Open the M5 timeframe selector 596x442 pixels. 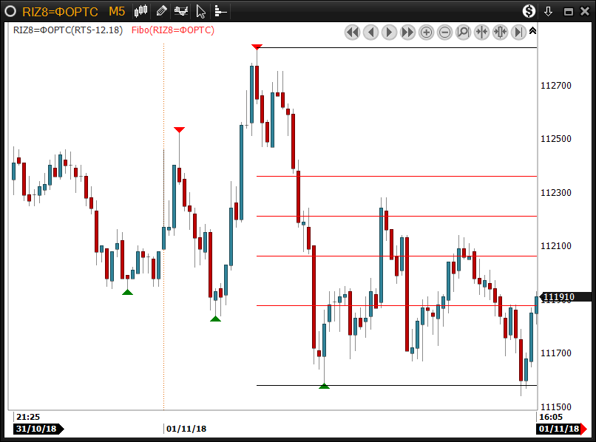pos(117,11)
